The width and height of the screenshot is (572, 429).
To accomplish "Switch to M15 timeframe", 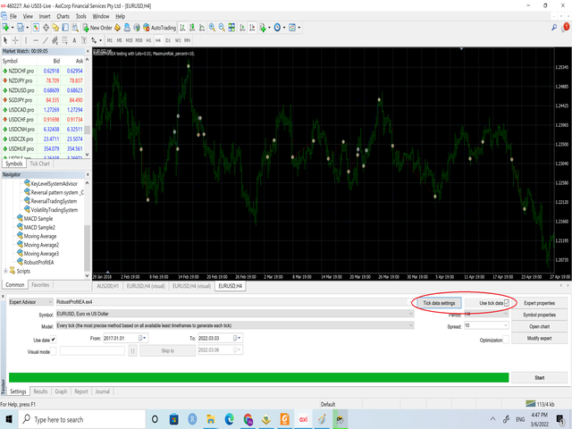I will 129,40.
